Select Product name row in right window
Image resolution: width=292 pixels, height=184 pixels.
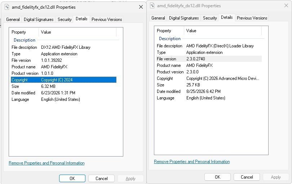[x=209, y=65]
